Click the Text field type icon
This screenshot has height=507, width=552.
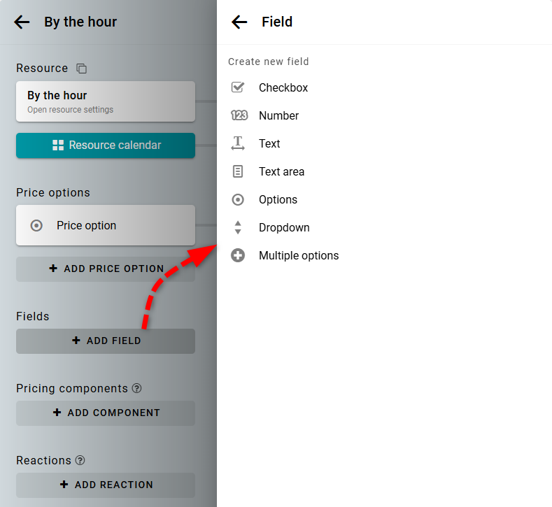click(238, 143)
